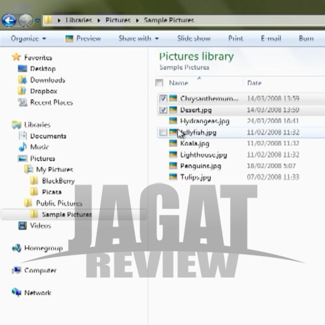This screenshot has height=325, width=325.
Task: Click the Pictures library icon
Action: (23, 159)
